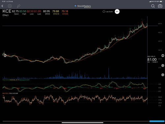165x124 pixels.
Task: Tap the large 81.00 crosshair price
Action: coord(152,60)
